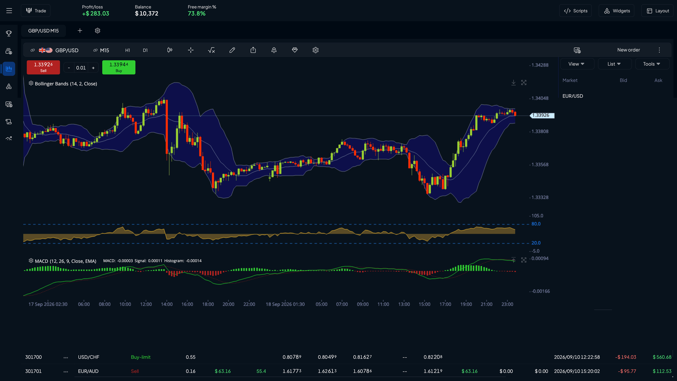Expand the View dropdown
Image resolution: width=677 pixels, height=381 pixels.
pos(577,64)
